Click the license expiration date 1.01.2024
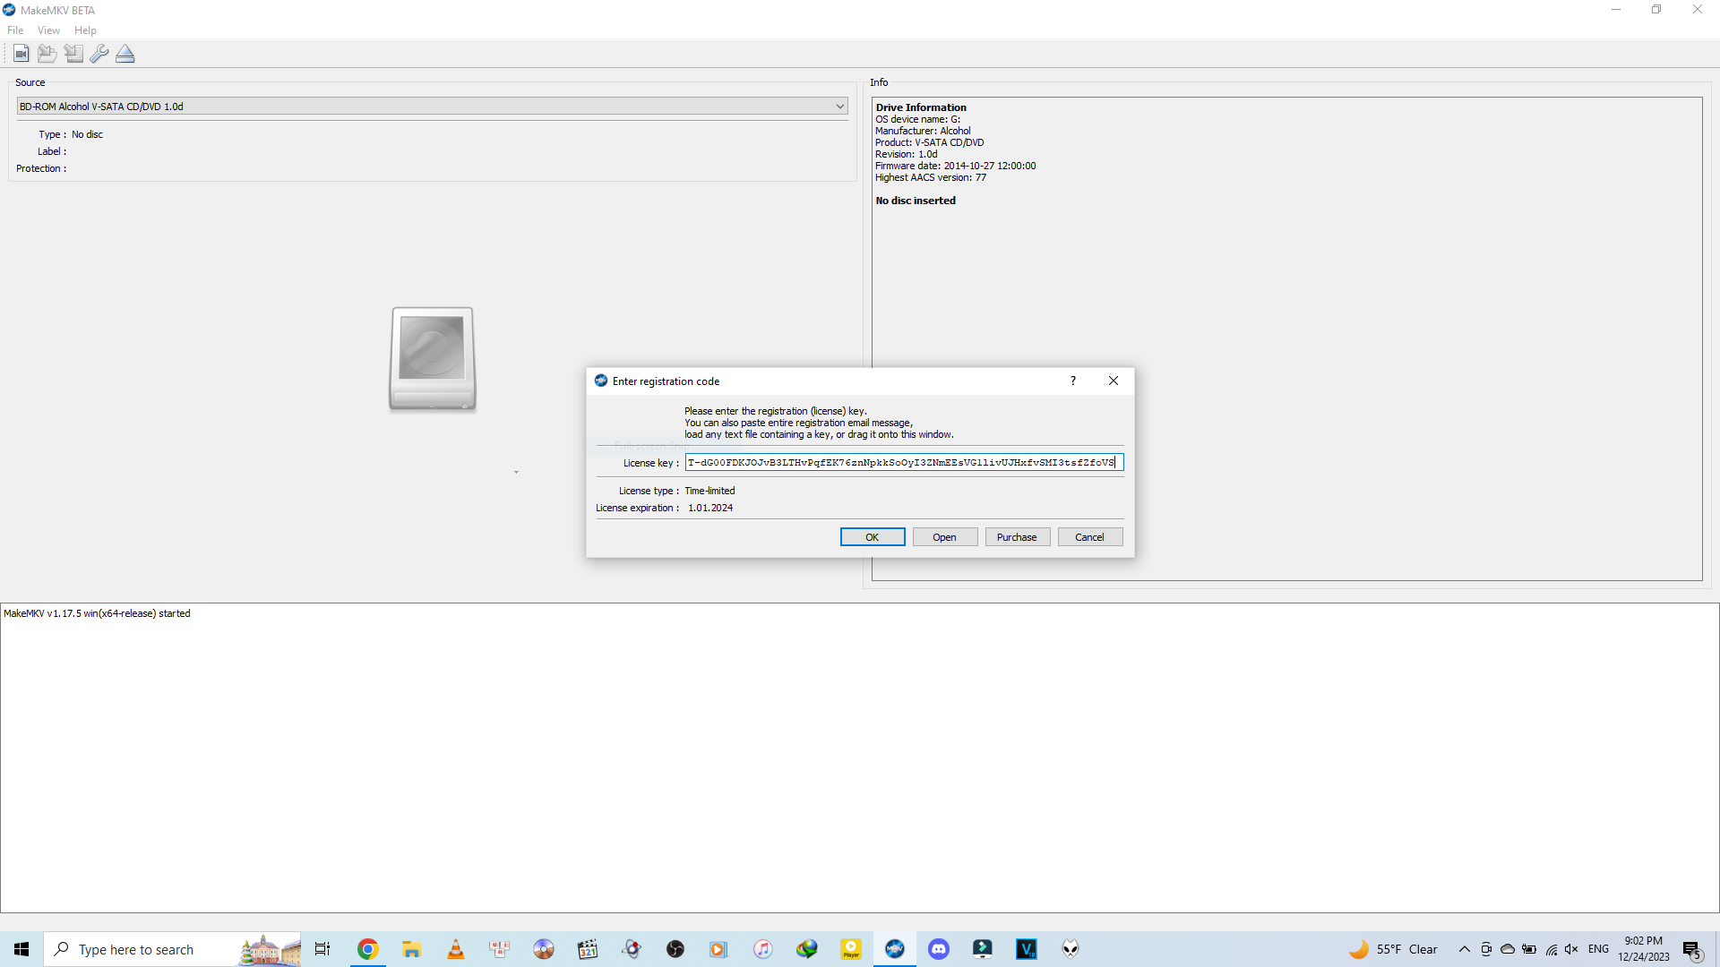Viewport: 1720px width, 967px height. click(710, 508)
